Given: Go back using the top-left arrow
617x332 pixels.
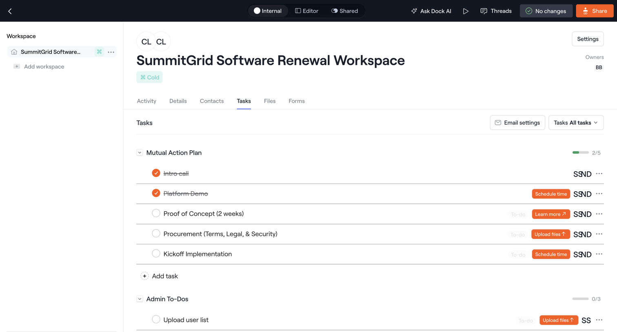Looking at the screenshot, I should point(10,11).
